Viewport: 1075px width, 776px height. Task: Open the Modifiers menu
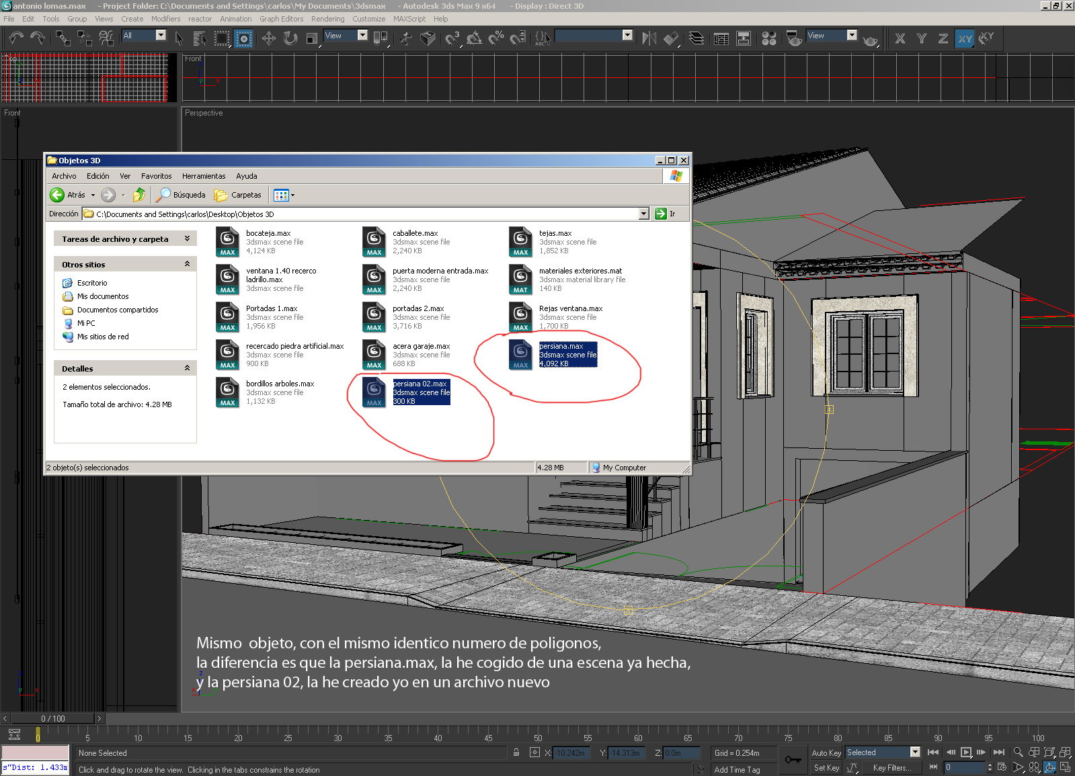click(165, 19)
